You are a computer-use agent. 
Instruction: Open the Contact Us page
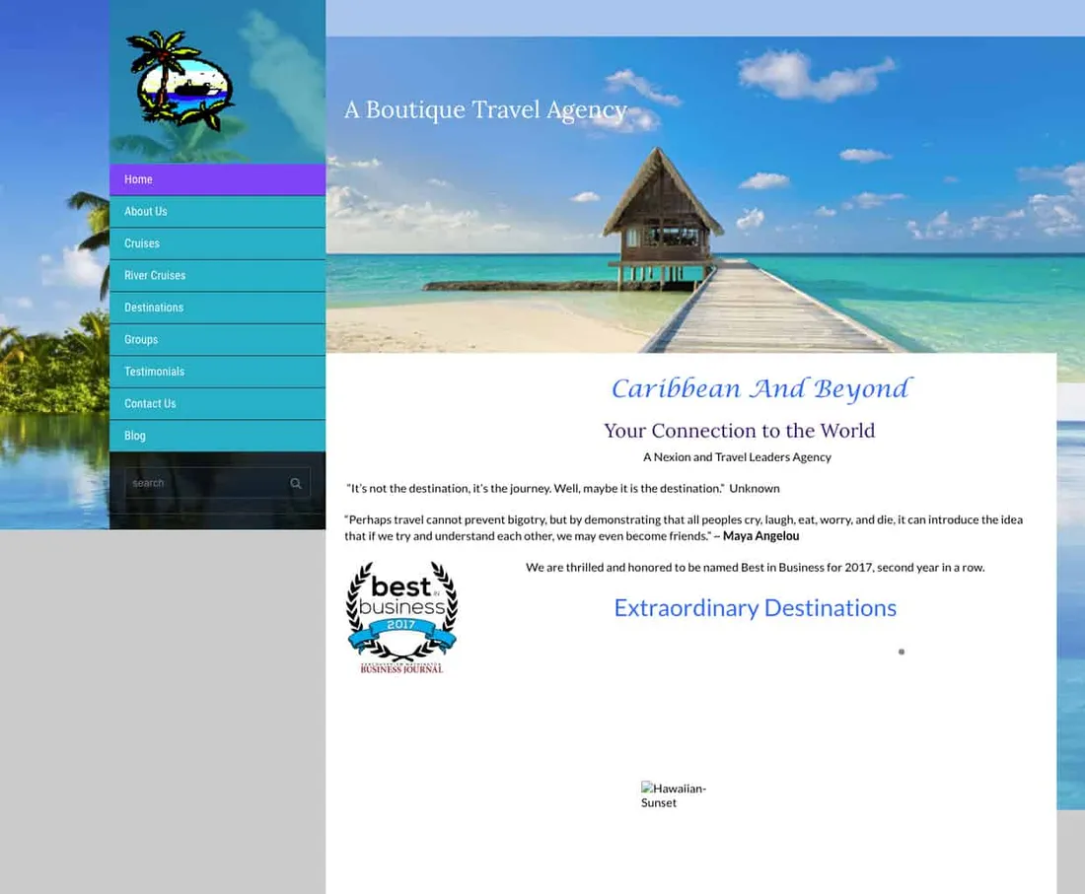coord(217,404)
